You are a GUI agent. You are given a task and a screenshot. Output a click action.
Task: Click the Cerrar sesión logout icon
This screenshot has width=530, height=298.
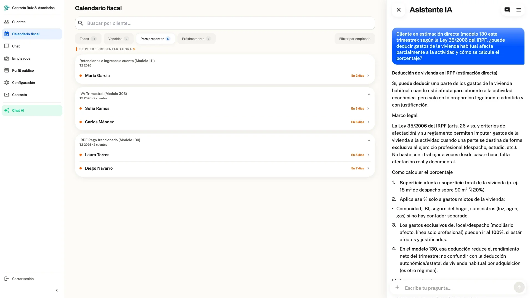[7, 279]
